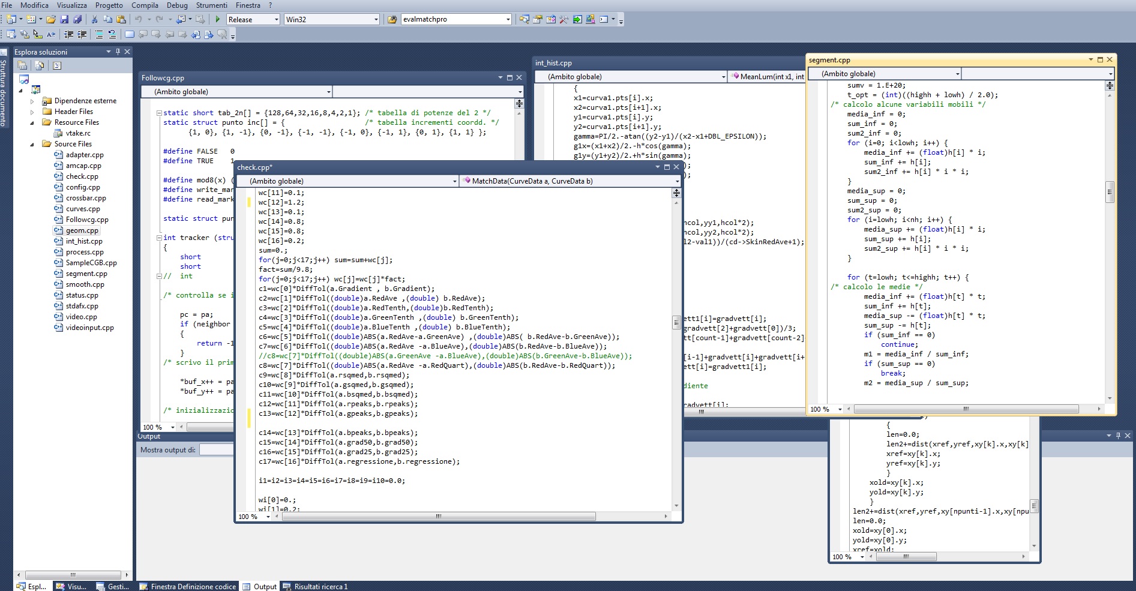Click the Cut scissors icon
The width and height of the screenshot is (1136, 591).
pyautogui.click(x=94, y=19)
